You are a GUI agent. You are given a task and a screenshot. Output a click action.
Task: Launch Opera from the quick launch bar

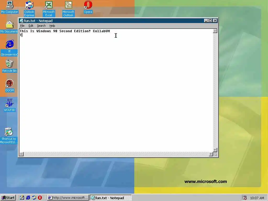click(x=40, y=198)
